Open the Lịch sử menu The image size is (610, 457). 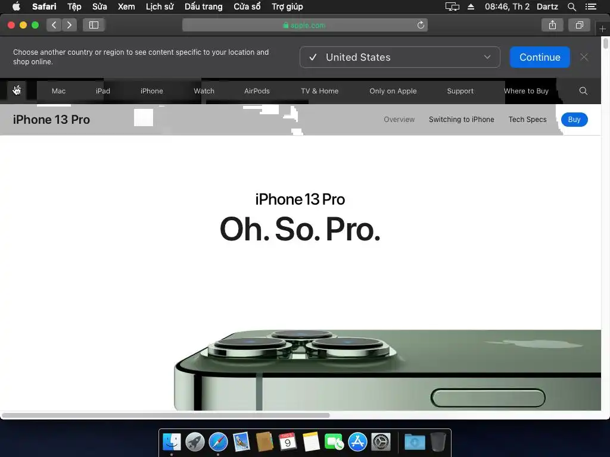pyautogui.click(x=160, y=7)
